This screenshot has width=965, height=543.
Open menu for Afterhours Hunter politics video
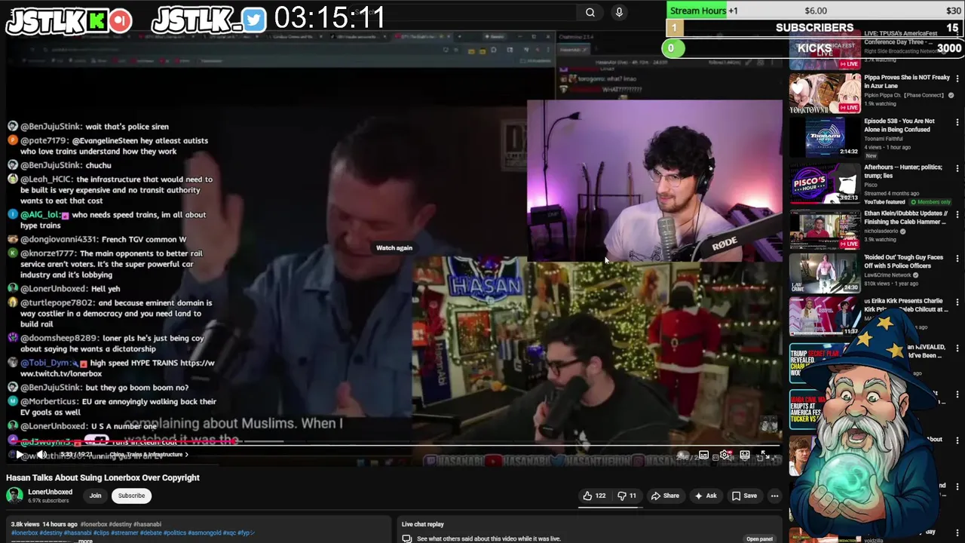tap(957, 167)
